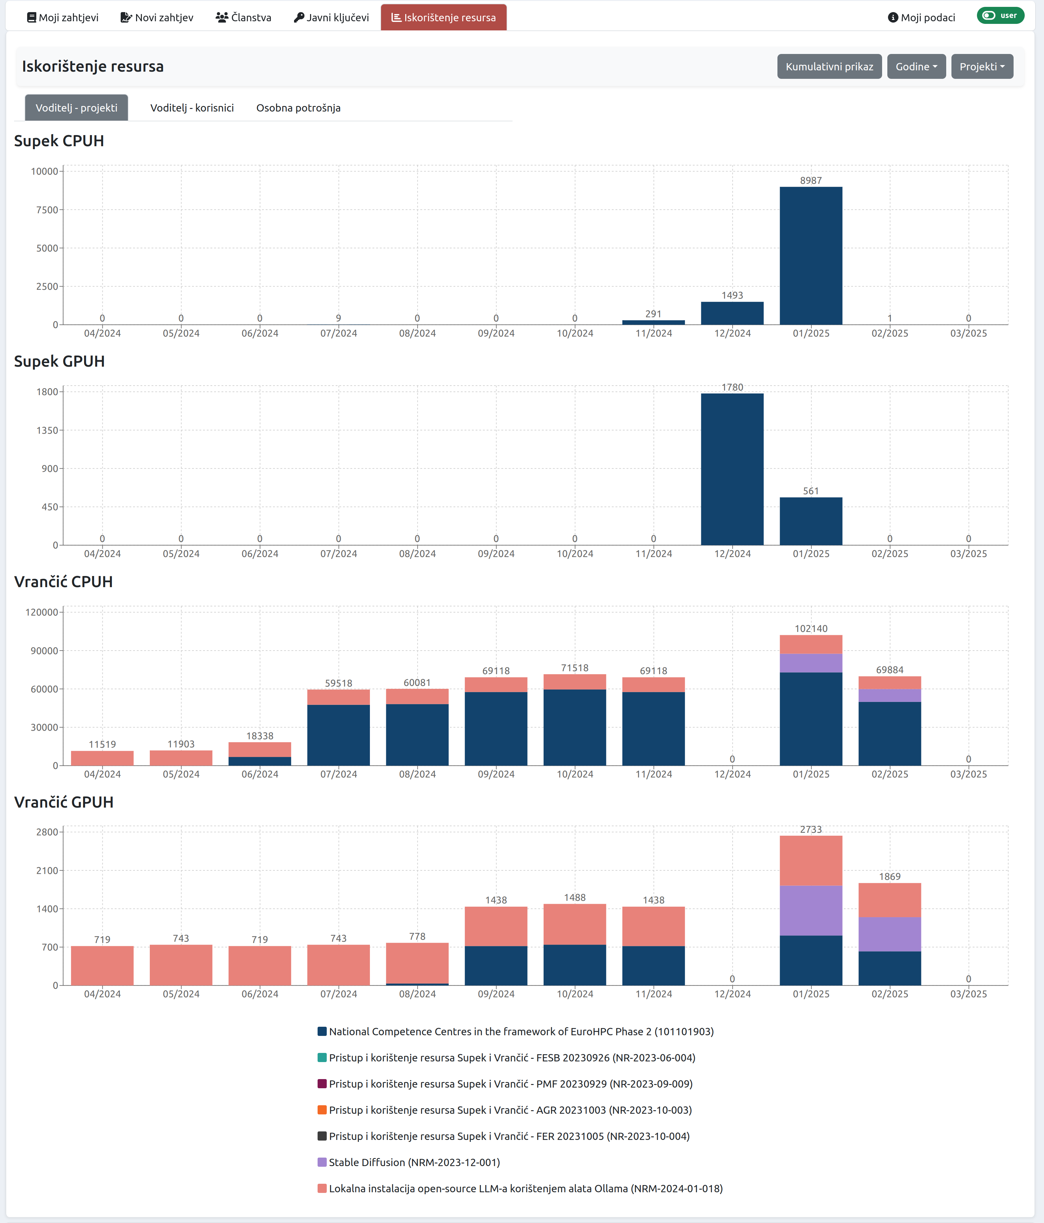Image resolution: width=1044 pixels, height=1223 pixels.
Task: Click Supek GPUH 01/2025 bar of 561
Action: coord(811,521)
